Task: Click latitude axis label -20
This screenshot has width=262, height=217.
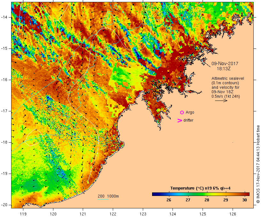Action: click(x=4, y=205)
